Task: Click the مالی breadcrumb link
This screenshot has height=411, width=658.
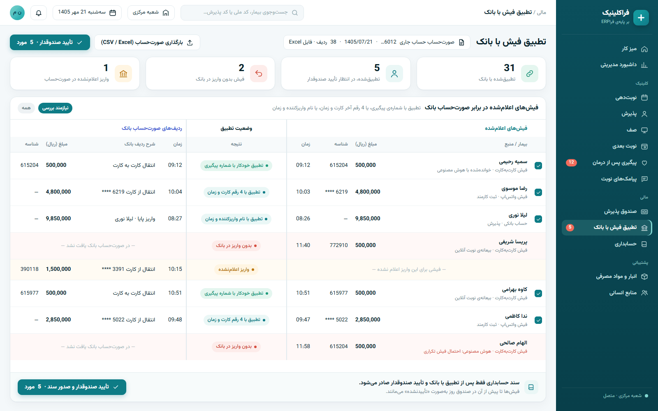Action: click(x=542, y=12)
